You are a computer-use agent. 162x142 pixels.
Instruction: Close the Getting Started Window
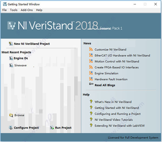pos(156,4)
